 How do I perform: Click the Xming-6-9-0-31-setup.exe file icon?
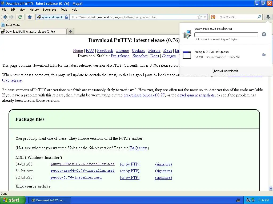click(x=187, y=55)
